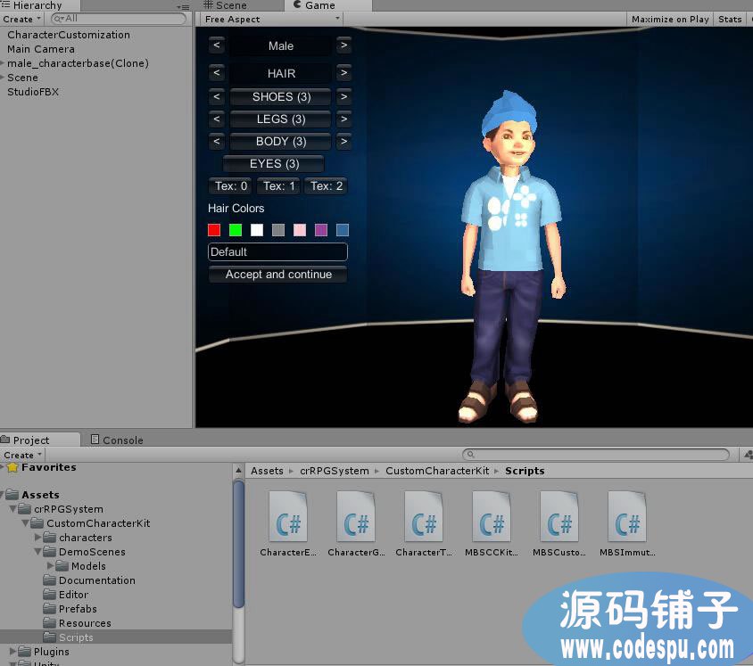Open the Hierarchy Create dropdown

(x=21, y=20)
